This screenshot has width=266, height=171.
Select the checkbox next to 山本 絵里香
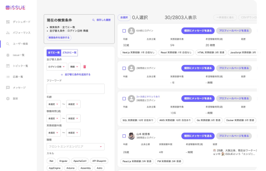124,136
